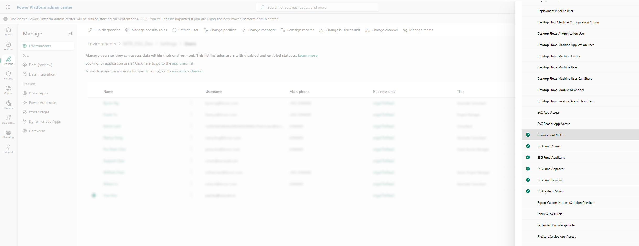Click the Learn more link
The image size is (639, 246).
point(307,55)
